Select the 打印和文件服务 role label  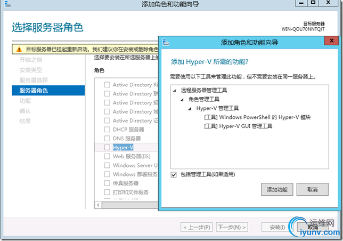tap(130, 192)
